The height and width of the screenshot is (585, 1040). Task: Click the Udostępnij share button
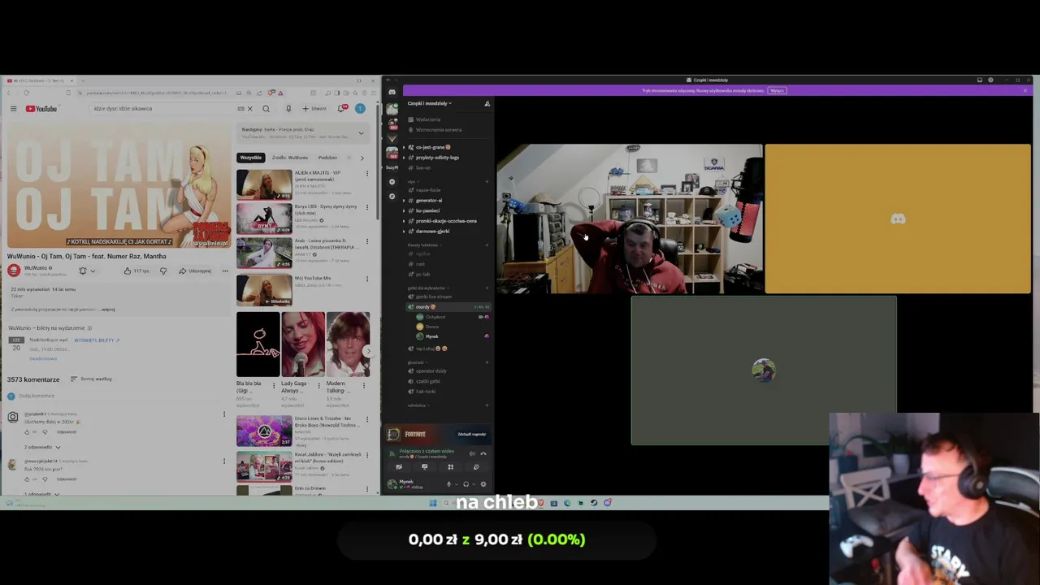(195, 271)
